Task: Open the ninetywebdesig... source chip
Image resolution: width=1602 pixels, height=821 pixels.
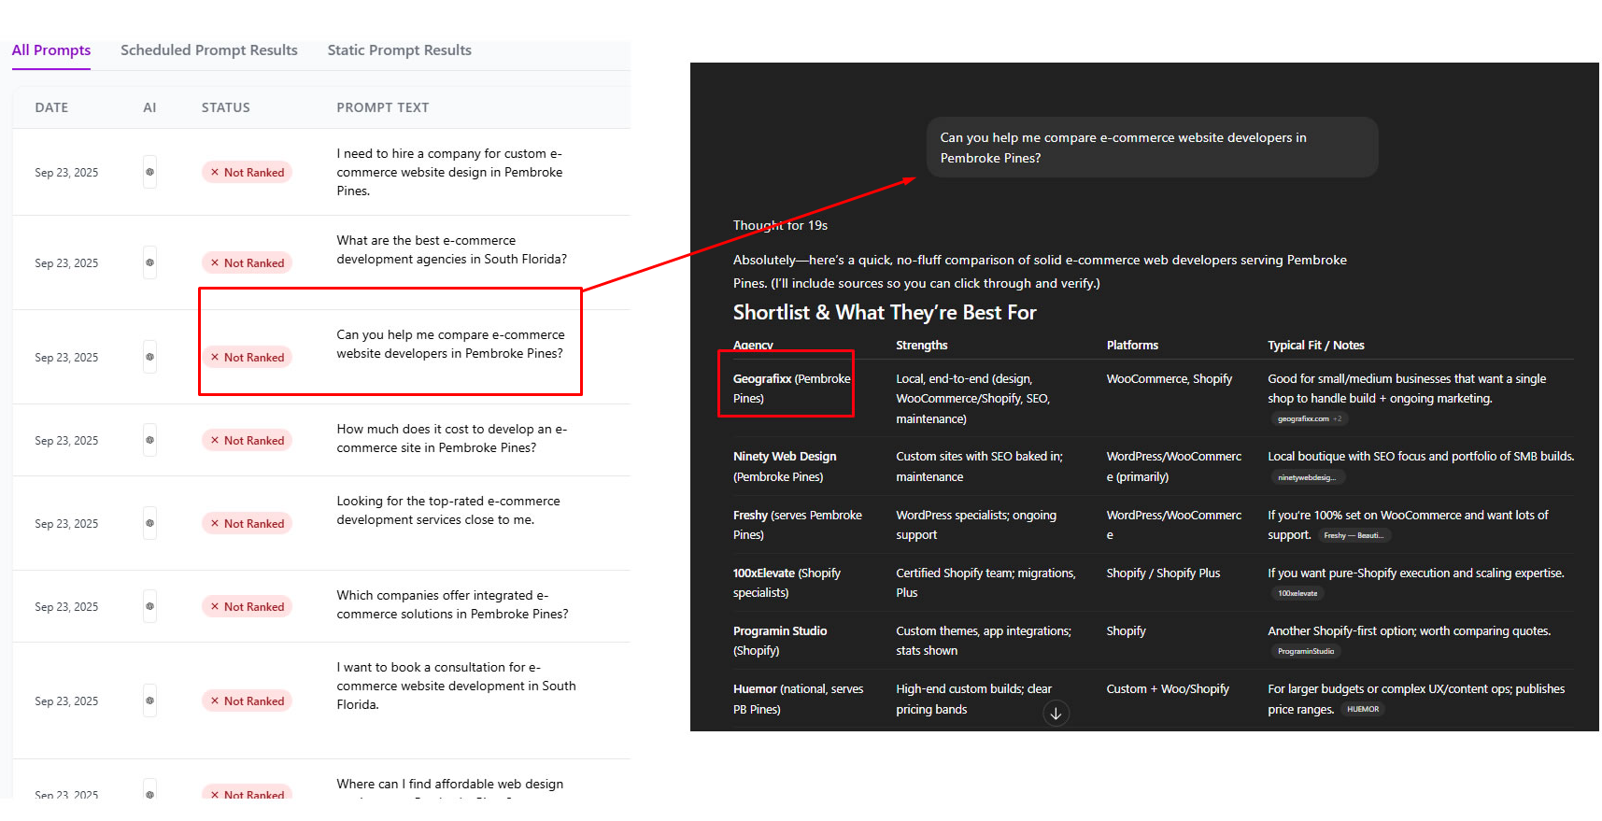Action: click(x=1307, y=477)
